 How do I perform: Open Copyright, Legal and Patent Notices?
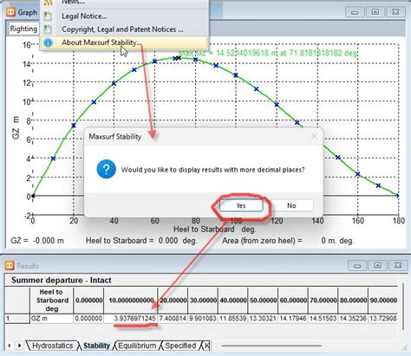coord(122,29)
